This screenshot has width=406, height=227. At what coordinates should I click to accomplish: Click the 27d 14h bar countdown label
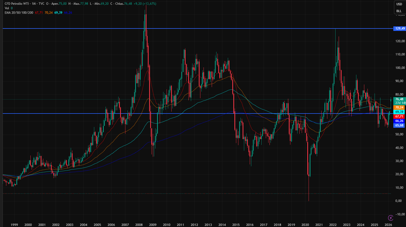[x=400, y=103]
